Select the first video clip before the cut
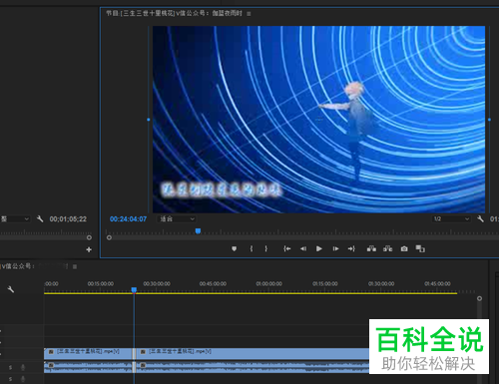The width and height of the screenshot is (499, 384). 88,354
